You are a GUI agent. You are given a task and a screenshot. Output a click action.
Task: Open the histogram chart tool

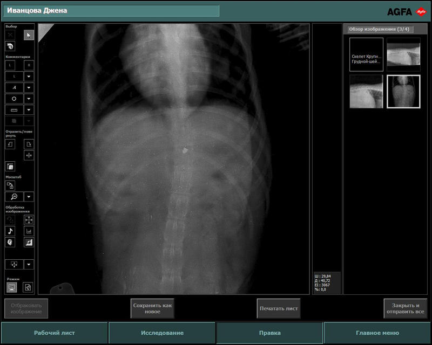pyautogui.click(x=29, y=231)
